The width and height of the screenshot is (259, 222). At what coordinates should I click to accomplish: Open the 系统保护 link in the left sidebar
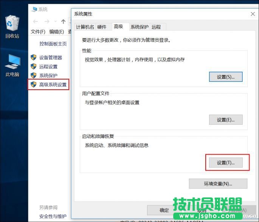click(x=48, y=75)
